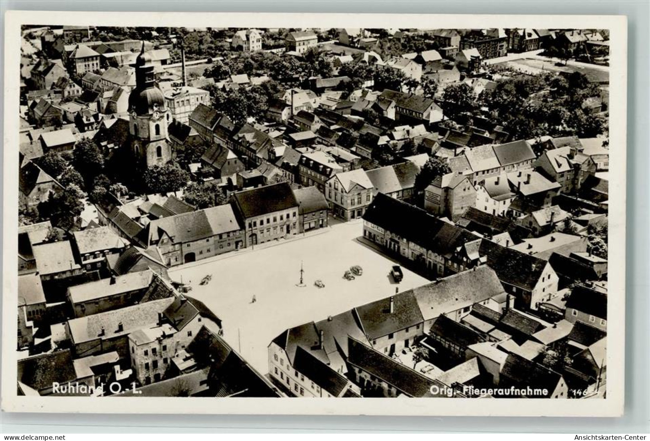650x441 pixels.
Task: Click the lone pedestrian on the market square
Action: pyautogui.click(x=253, y=298)
